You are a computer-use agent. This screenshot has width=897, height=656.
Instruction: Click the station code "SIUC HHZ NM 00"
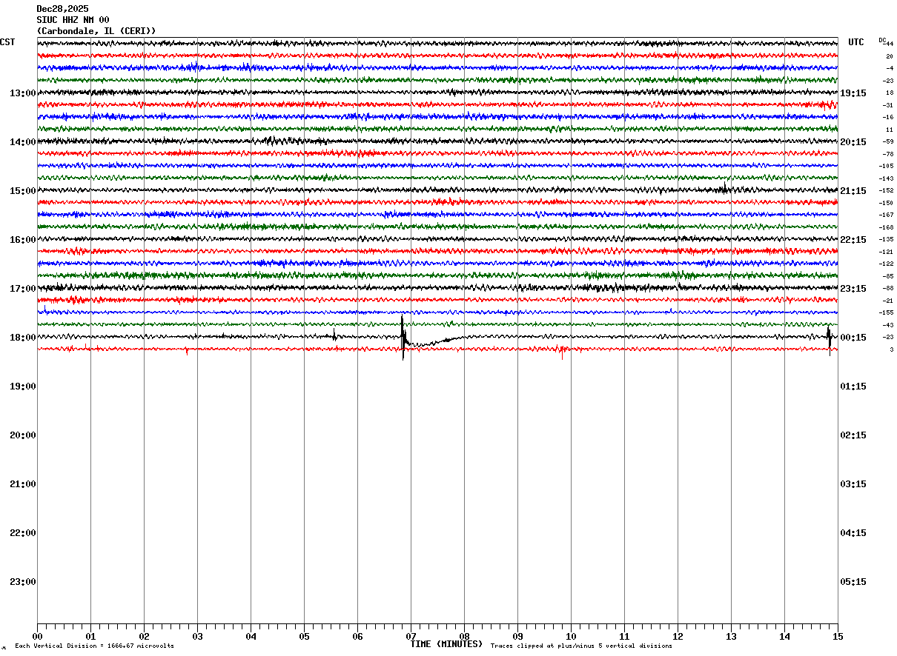[x=73, y=20]
